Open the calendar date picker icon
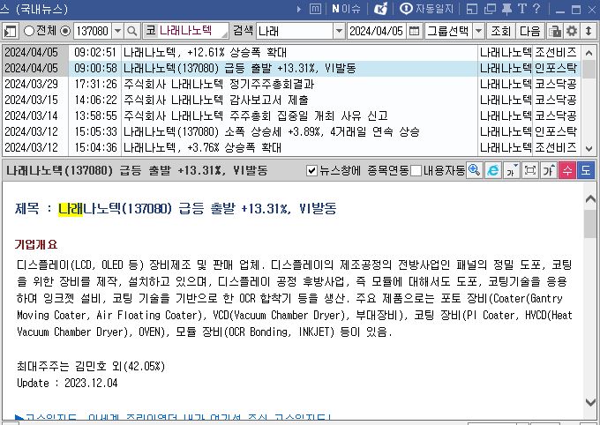600x425 pixels. coord(414,31)
